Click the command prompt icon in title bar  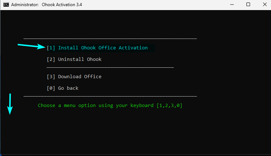[x=6, y=5]
